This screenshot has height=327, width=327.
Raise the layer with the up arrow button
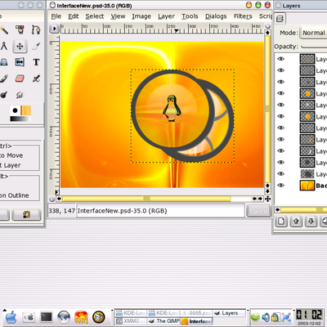click(x=296, y=221)
